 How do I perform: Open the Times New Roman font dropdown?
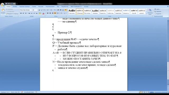pyautogui.click(x=32, y=10)
